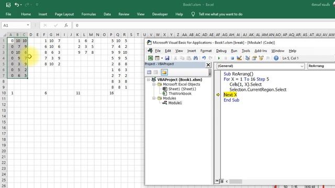The image size is (335, 188).
Task: Switch to Procedure View at code pane bottom
Action: (x=217, y=181)
